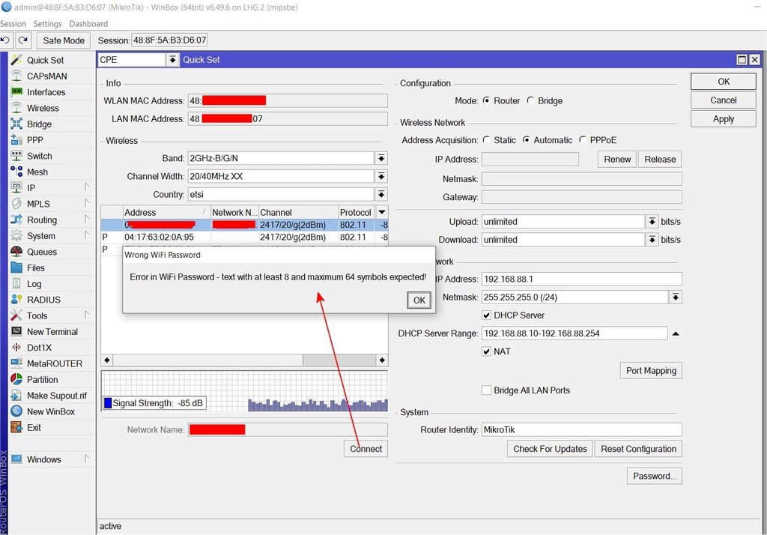Open PPP sidebar icon
Screen dimensions: 767x535
point(16,140)
